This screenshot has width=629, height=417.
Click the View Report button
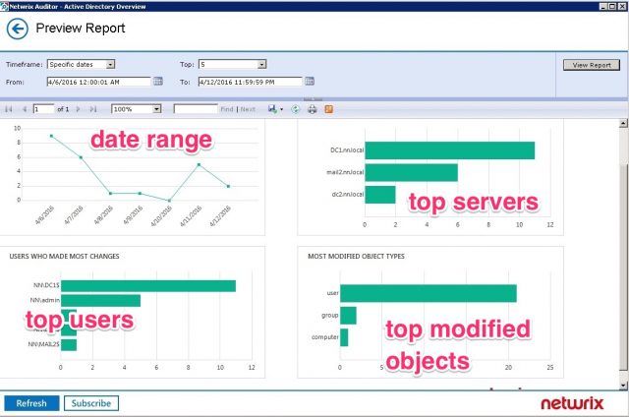[592, 65]
